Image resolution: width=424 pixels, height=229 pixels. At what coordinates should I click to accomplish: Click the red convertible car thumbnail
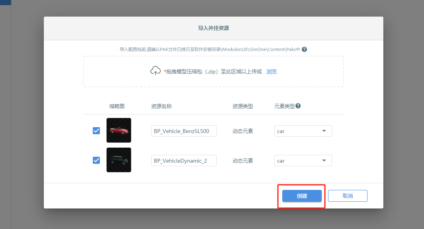(119, 130)
